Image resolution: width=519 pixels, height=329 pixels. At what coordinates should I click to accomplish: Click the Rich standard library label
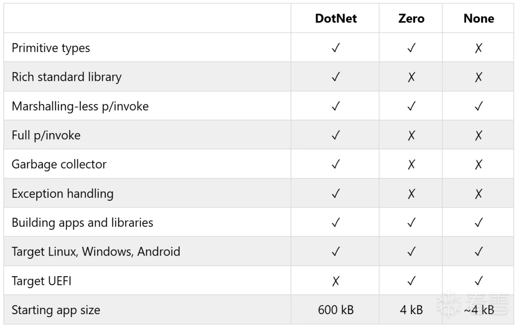pos(66,77)
